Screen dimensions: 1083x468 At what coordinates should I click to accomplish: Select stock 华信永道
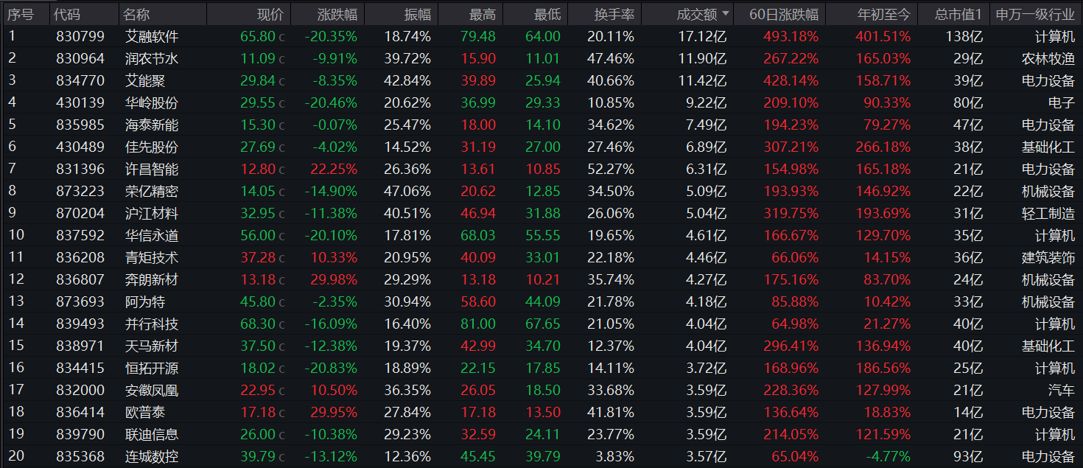[152, 235]
